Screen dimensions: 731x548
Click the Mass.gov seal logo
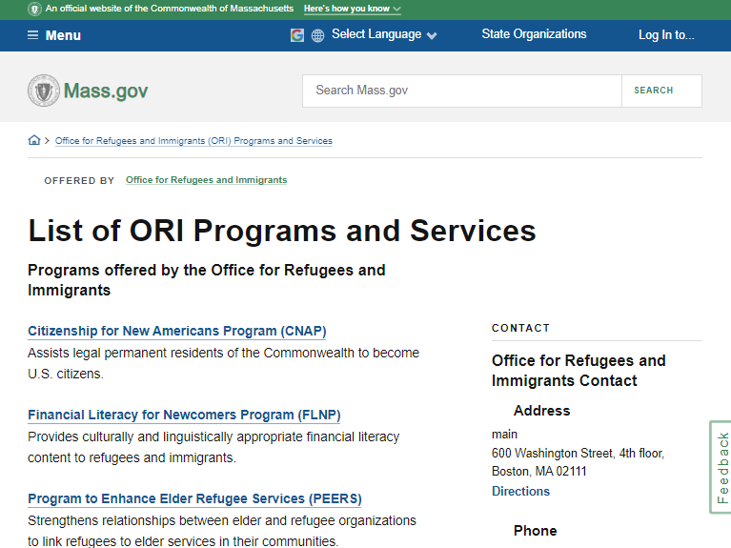tap(43, 91)
